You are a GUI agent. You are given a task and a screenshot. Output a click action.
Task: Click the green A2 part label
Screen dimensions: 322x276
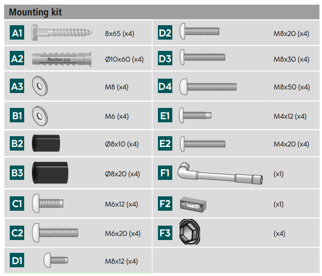pyautogui.click(x=17, y=59)
